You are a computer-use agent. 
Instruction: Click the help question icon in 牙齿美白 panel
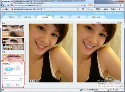click(x=21, y=64)
